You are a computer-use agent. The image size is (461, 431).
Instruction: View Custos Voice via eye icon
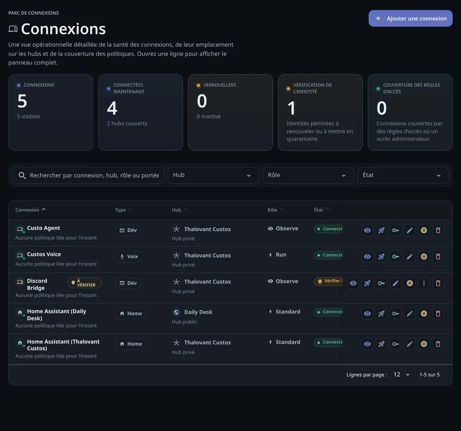[x=367, y=257]
